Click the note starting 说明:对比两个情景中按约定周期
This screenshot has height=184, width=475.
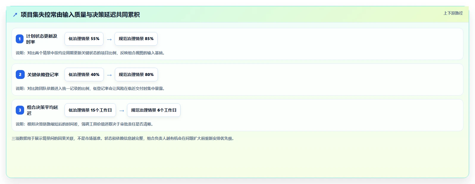(x=90, y=53)
